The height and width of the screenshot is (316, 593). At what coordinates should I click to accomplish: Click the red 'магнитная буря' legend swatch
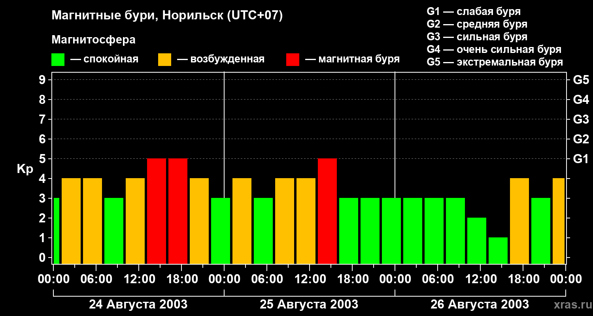(x=293, y=60)
